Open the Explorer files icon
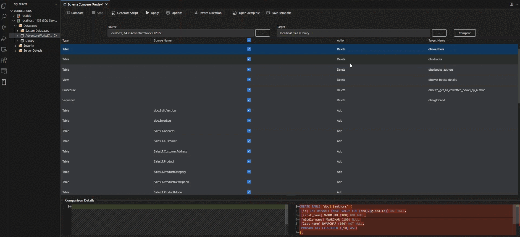520x237 pixels. tap(4, 6)
